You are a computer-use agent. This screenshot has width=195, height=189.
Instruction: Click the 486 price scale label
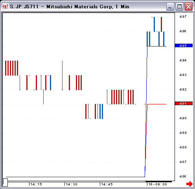point(183,176)
